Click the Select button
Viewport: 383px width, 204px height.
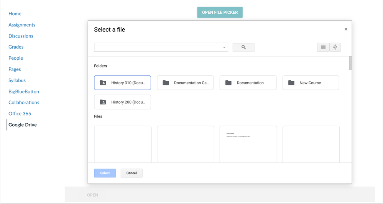click(x=105, y=173)
